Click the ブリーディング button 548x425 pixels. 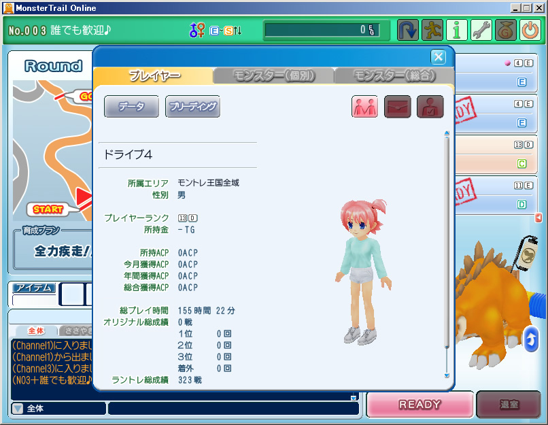pos(192,106)
